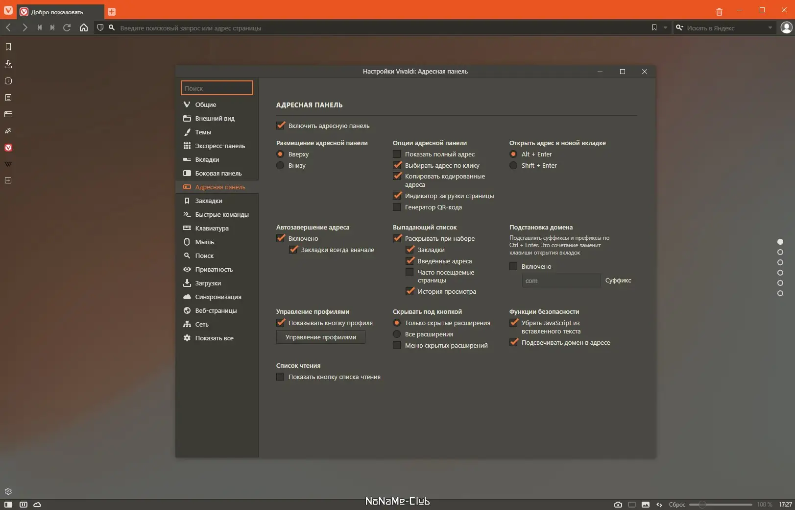Click 'Сброс' zoom reset button

pos(677,505)
